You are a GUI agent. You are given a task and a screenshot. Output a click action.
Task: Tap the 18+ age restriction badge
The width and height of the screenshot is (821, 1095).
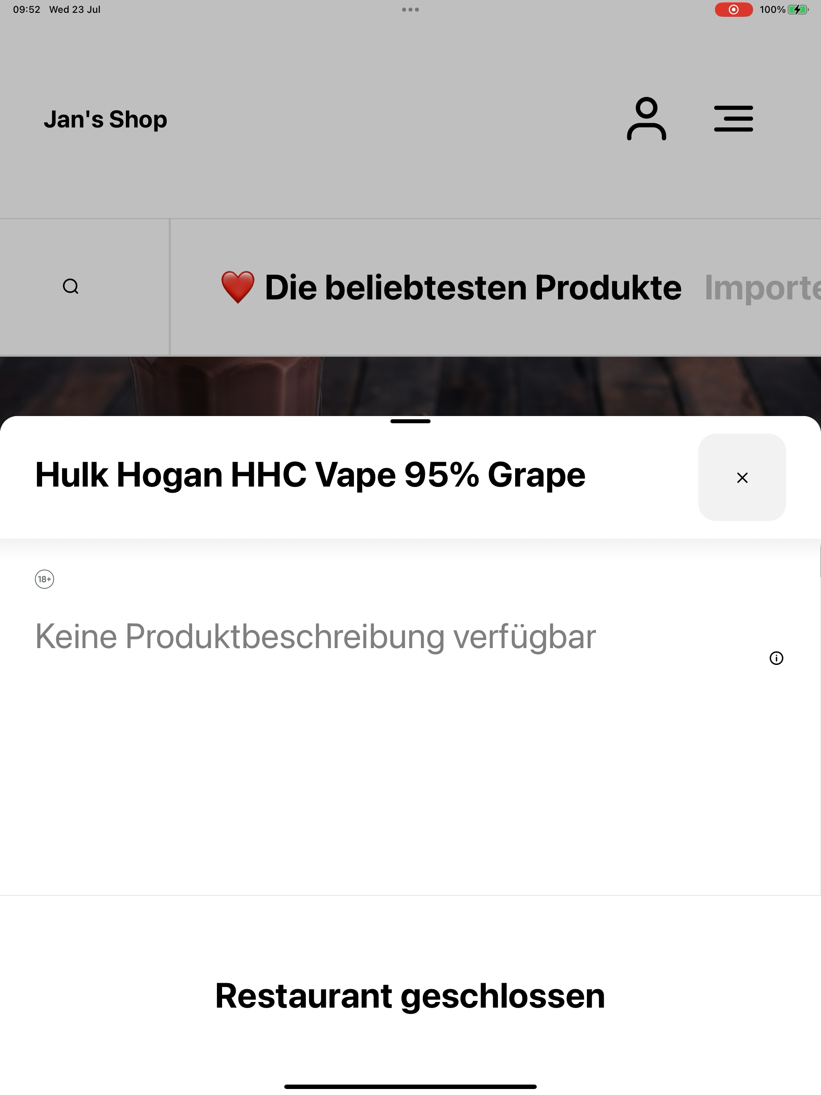(x=44, y=579)
